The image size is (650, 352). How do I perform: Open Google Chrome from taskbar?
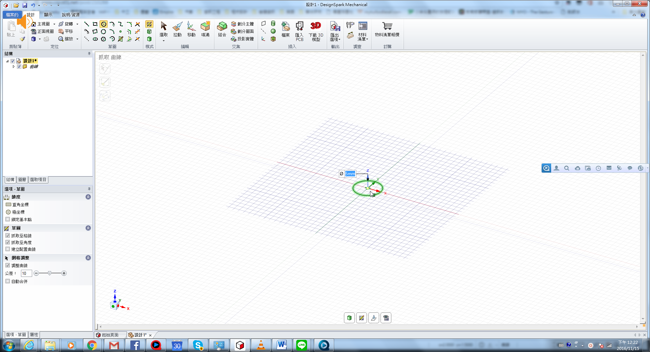[92, 345]
